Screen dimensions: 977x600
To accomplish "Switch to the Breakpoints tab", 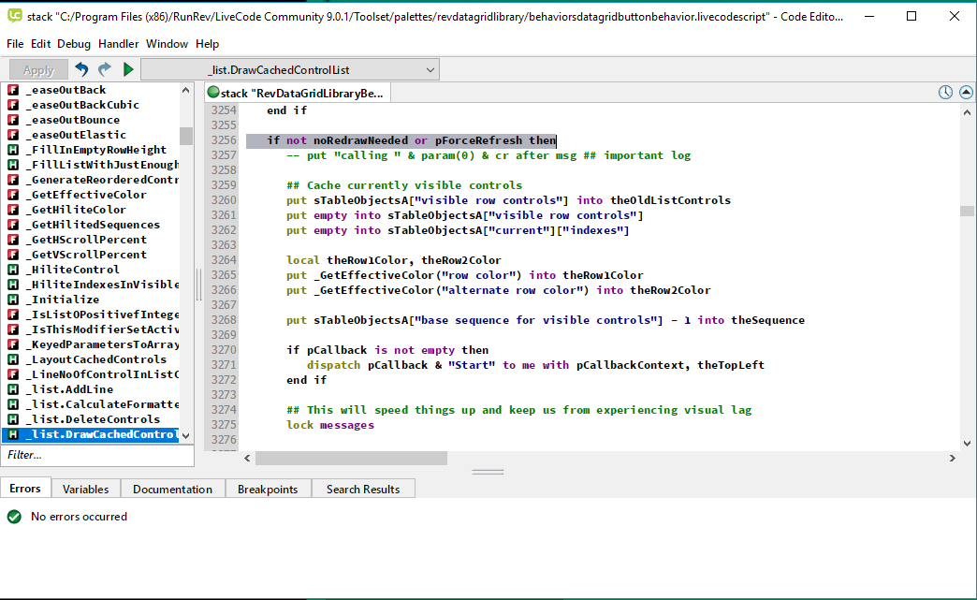I will click(x=268, y=489).
